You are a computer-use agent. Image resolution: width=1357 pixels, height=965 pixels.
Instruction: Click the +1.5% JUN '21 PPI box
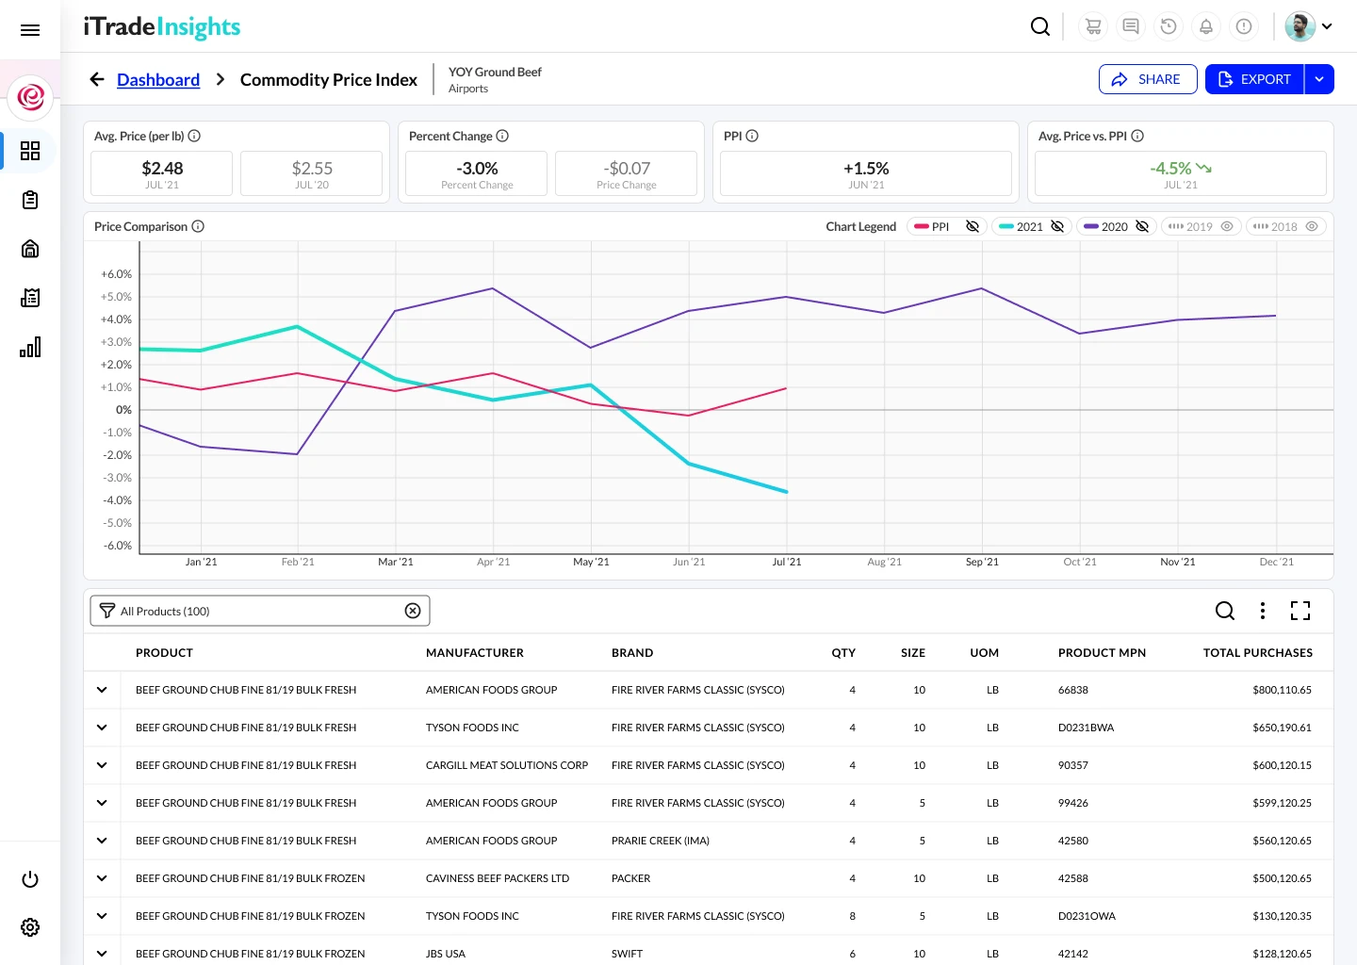click(866, 173)
